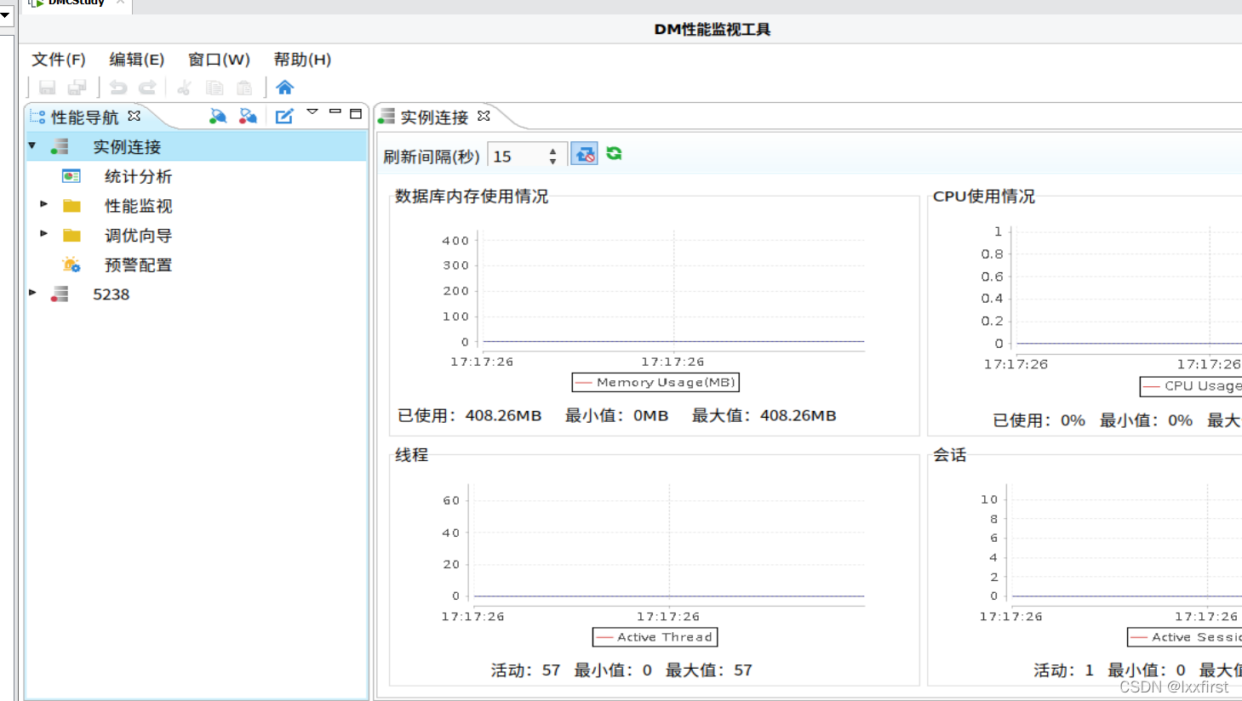Go to the Home page icon
This screenshot has width=1242, height=701.
(285, 87)
